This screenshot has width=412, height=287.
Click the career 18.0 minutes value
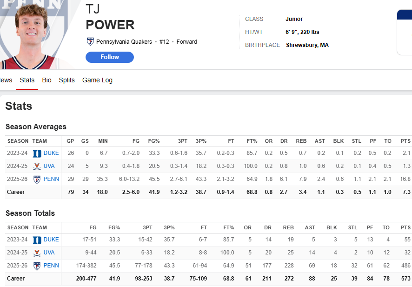102,192
